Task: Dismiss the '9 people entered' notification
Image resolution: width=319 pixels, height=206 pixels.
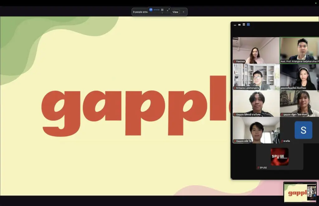Action: [x=183, y=12]
